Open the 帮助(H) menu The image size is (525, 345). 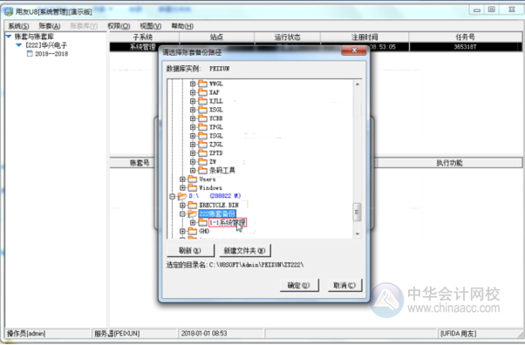[182, 26]
